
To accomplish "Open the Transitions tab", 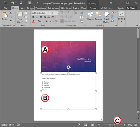I will [41, 8].
